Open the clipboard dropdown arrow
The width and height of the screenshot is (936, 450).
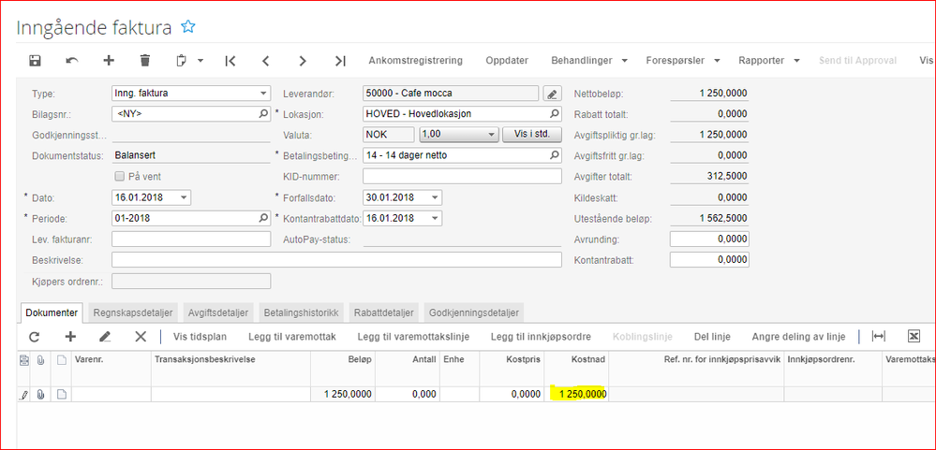pyautogui.click(x=201, y=61)
